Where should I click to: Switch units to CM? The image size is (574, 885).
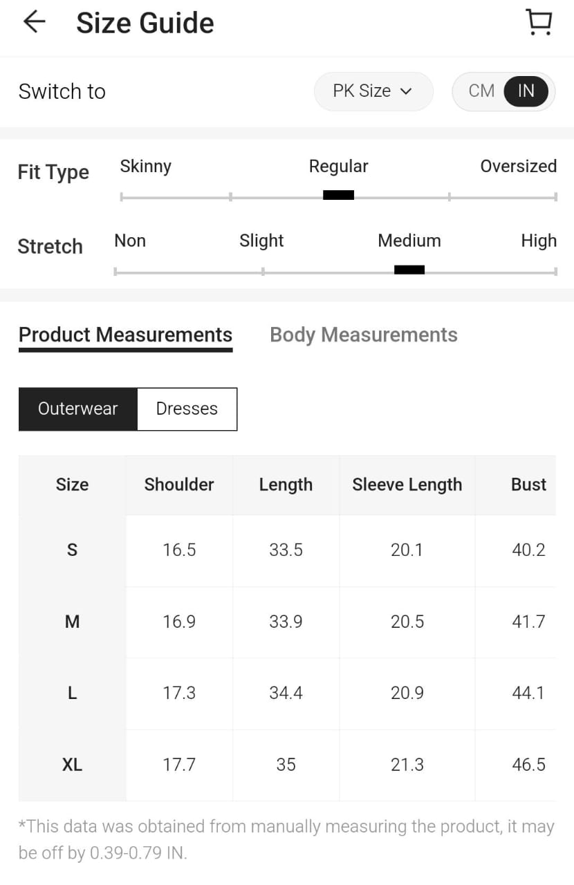coord(481,91)
